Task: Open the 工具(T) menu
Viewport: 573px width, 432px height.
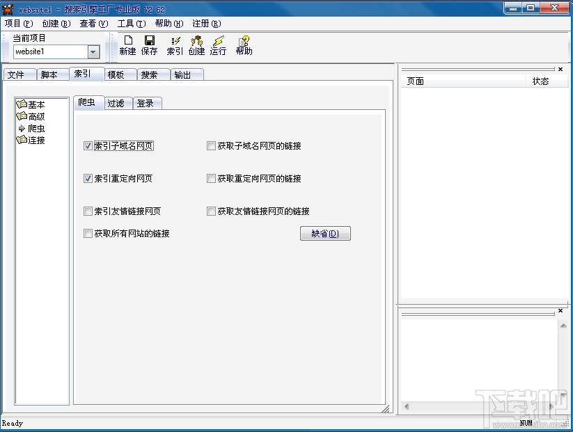Action: coord(132,24)
